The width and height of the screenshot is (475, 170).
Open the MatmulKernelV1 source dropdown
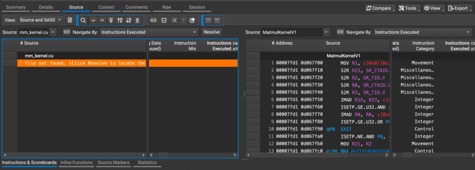(x=296, y=32)
